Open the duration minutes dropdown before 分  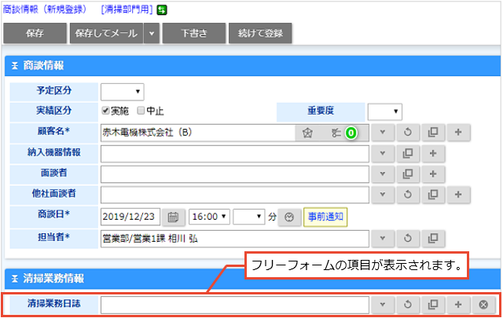248,217
